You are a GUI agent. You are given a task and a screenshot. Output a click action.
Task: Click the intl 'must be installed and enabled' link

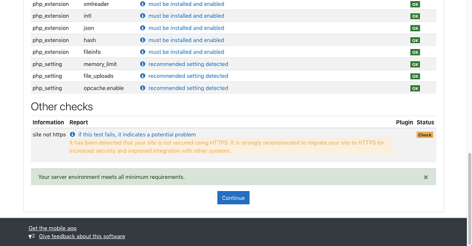click(186, 16)
